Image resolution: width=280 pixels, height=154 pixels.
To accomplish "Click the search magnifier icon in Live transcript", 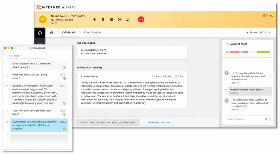I will (10, 56).
